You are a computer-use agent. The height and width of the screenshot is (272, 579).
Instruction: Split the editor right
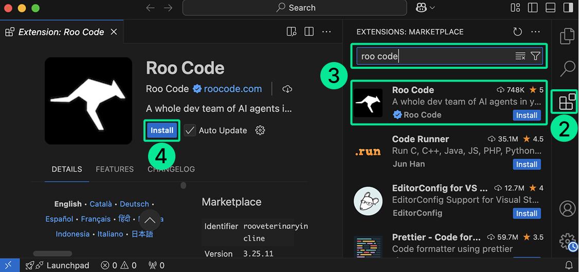coord(309,32)
